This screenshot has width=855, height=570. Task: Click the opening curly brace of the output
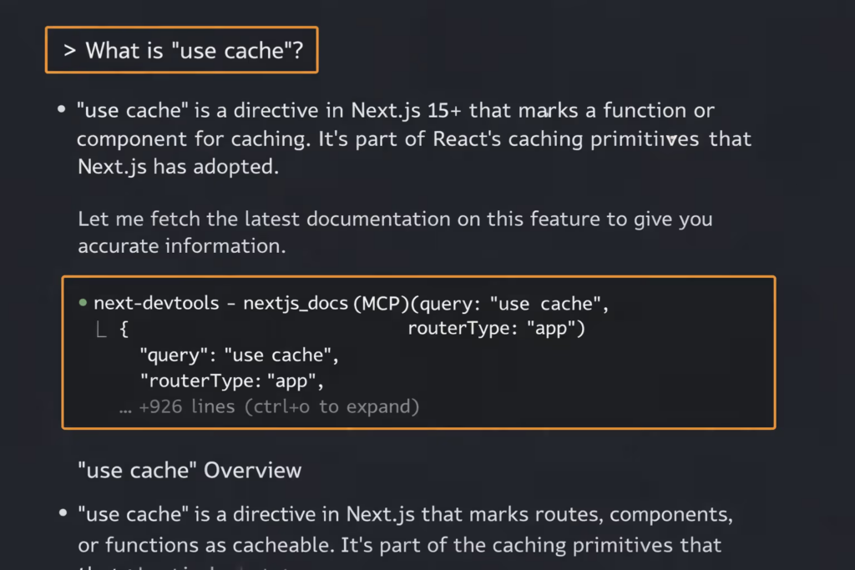pyautogui.click(x=124, y=330)
